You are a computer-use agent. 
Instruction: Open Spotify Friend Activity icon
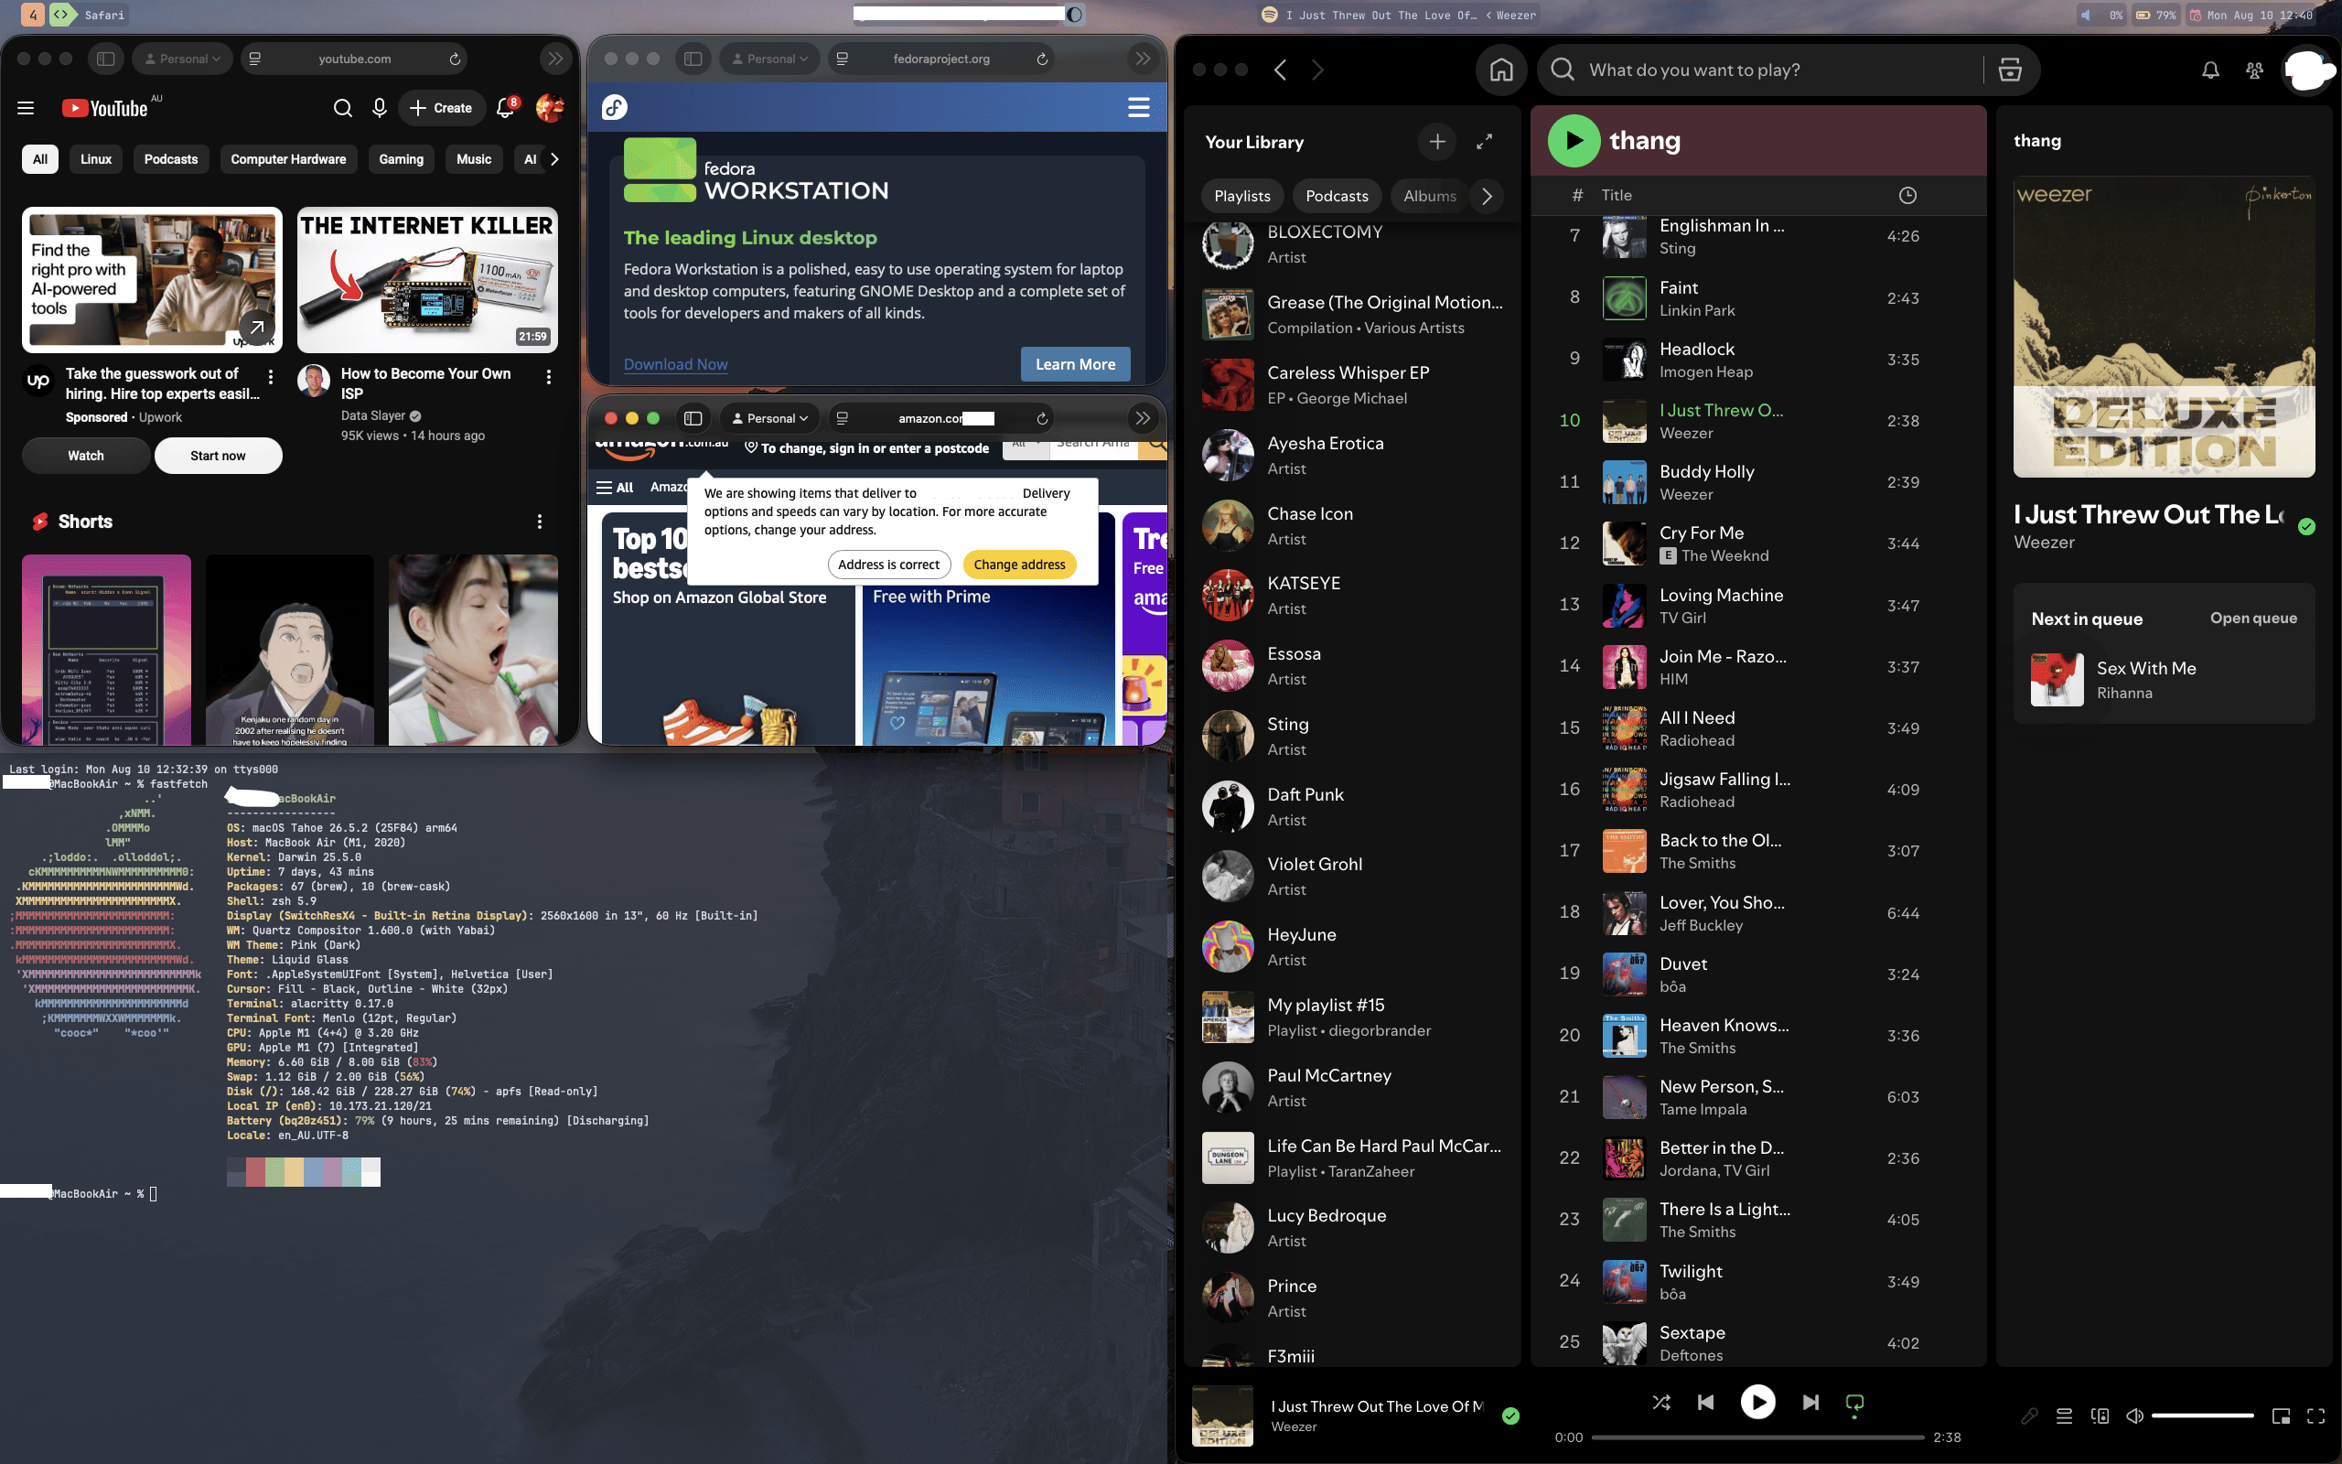click(2254, 70)
